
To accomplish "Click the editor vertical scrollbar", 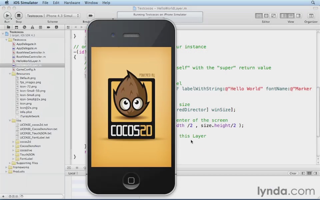I will (318, 112).
